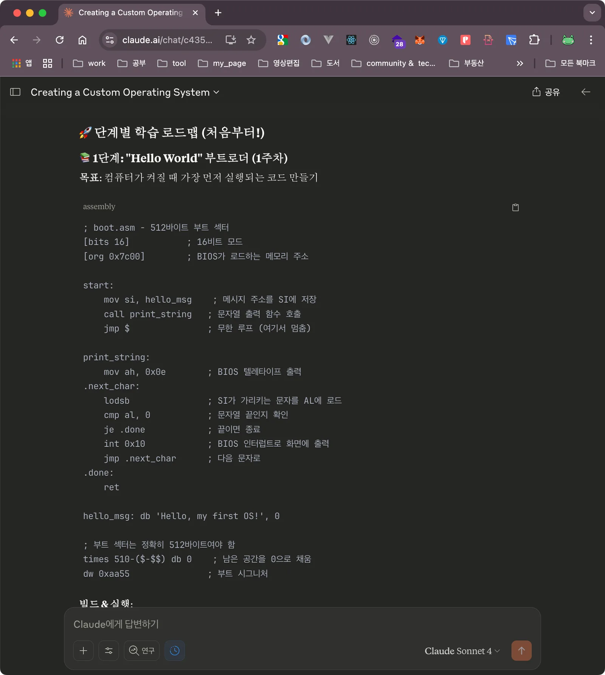Toggle extended thinking clock button

pos(175,650)
